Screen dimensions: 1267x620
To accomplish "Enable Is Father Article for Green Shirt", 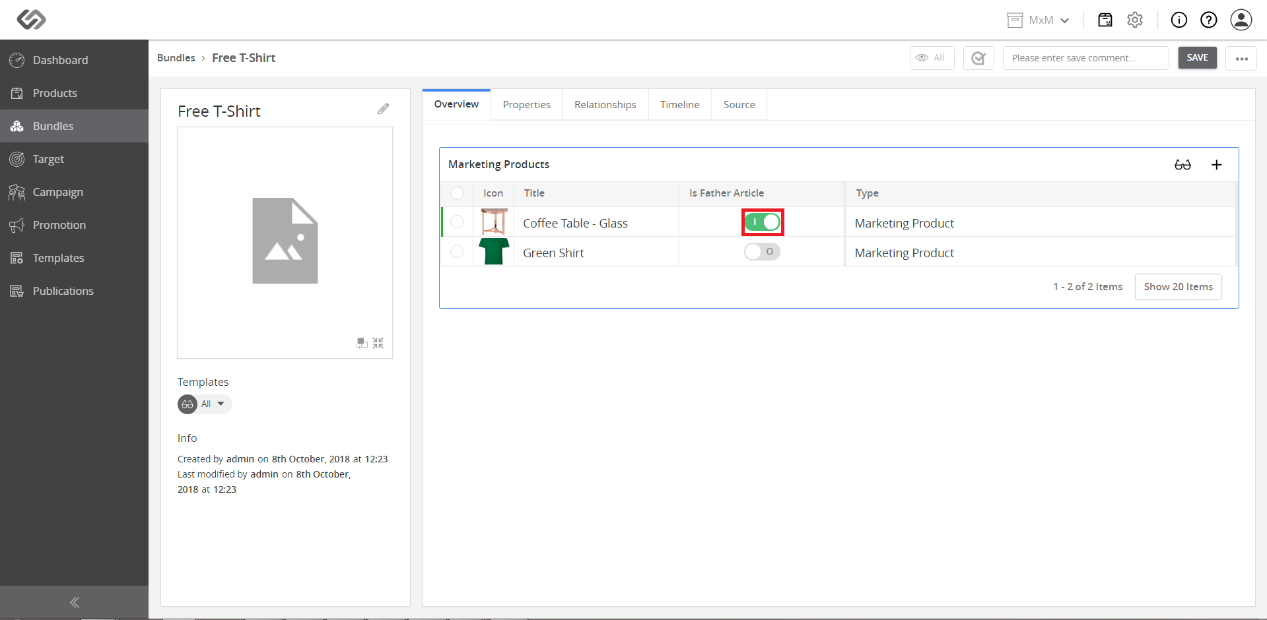I will coord(763,251).
